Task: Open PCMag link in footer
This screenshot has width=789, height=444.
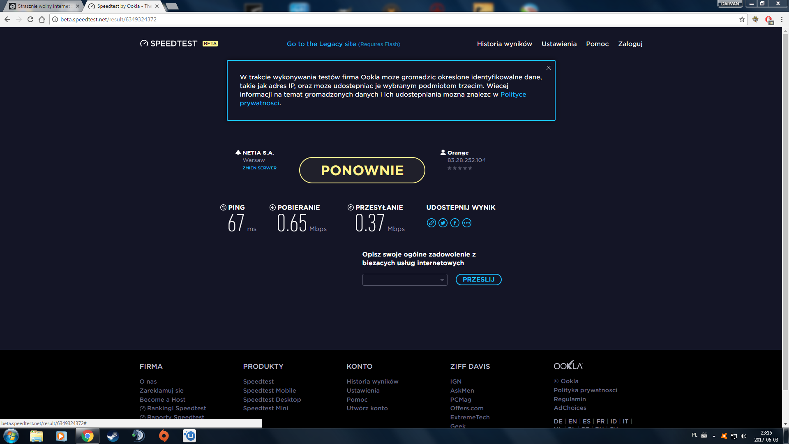Action: point(461,400)
